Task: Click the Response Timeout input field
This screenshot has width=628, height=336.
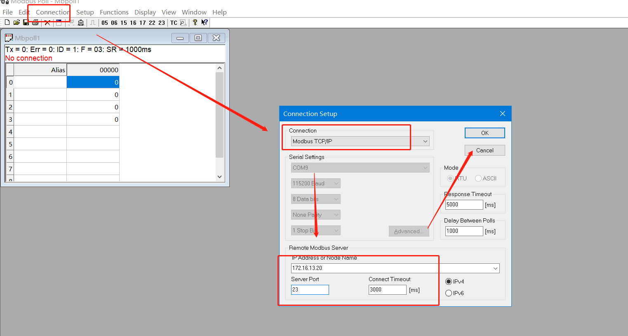Action: [464, 205]
